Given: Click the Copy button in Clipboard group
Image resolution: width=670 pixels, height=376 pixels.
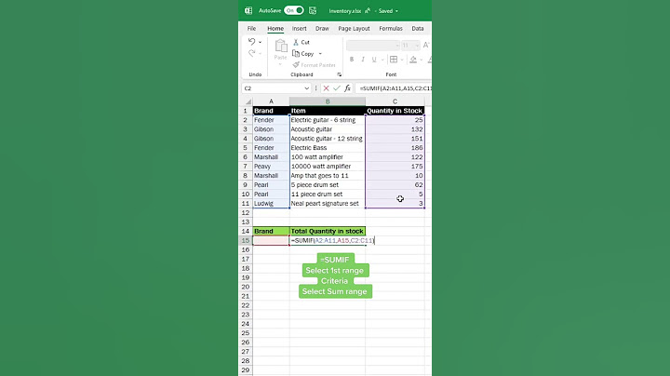Looking at the screenshot, I should point(303,53).
